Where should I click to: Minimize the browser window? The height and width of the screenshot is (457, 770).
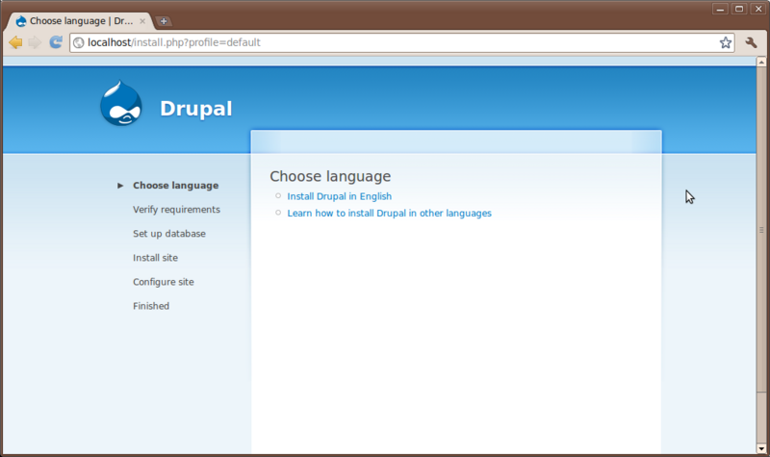[720, 9]
